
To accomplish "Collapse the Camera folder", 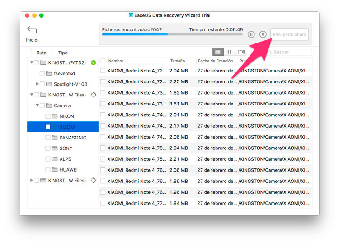I will [37, 105].
